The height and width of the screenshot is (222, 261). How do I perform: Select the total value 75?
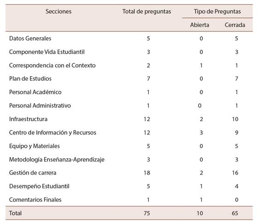147,213
